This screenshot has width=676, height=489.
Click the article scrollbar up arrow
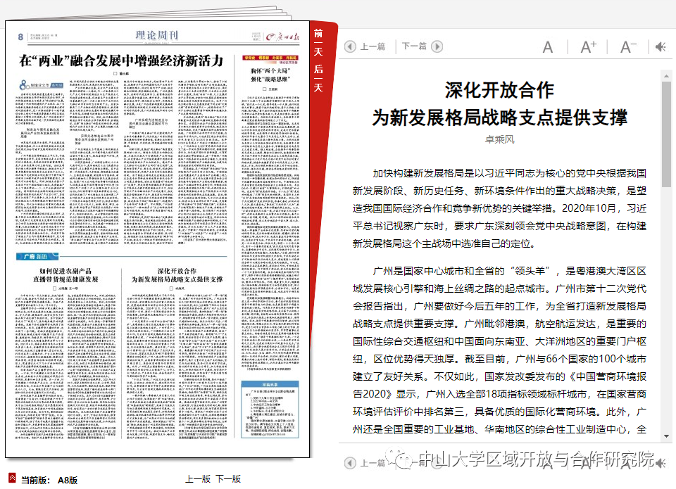(x=667, y=76)
